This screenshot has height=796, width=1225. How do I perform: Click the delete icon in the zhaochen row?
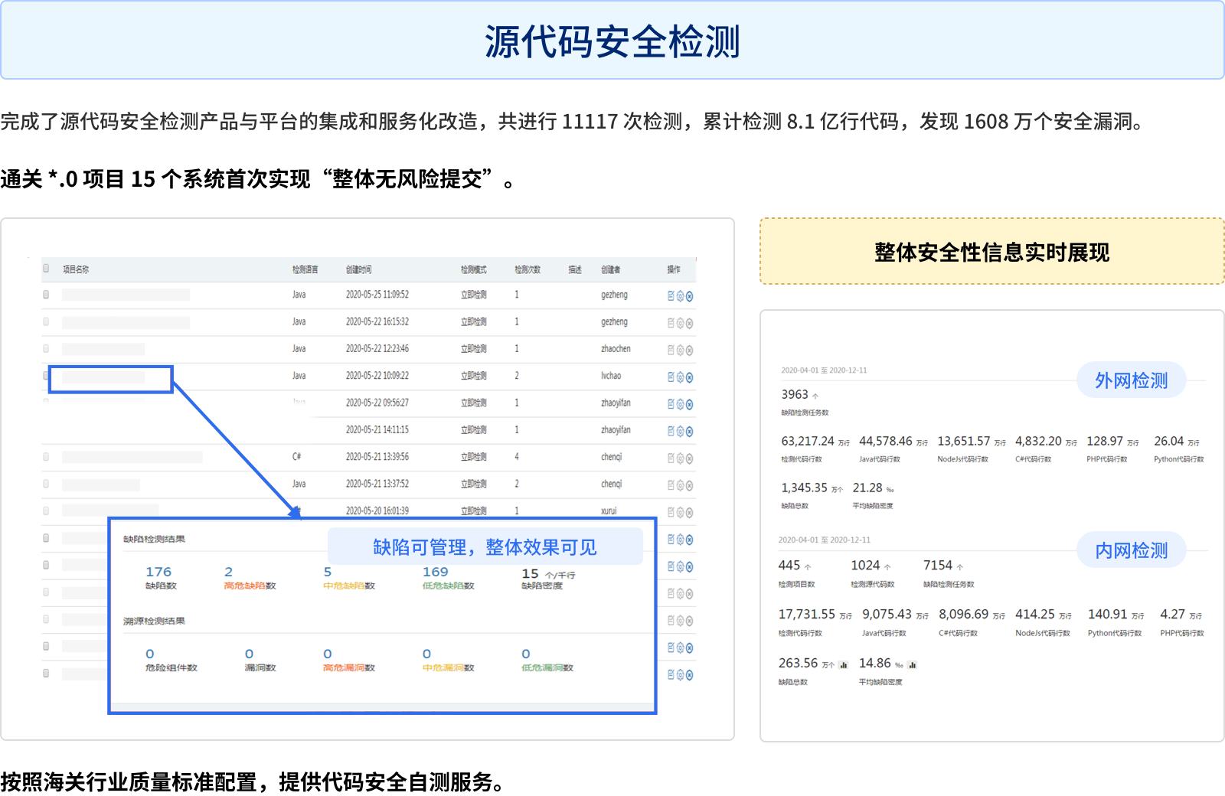[x=689, y=351]
